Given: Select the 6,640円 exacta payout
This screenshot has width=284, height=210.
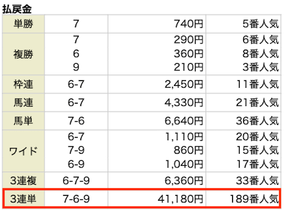Looking at the screenshot, I should 184,121.
